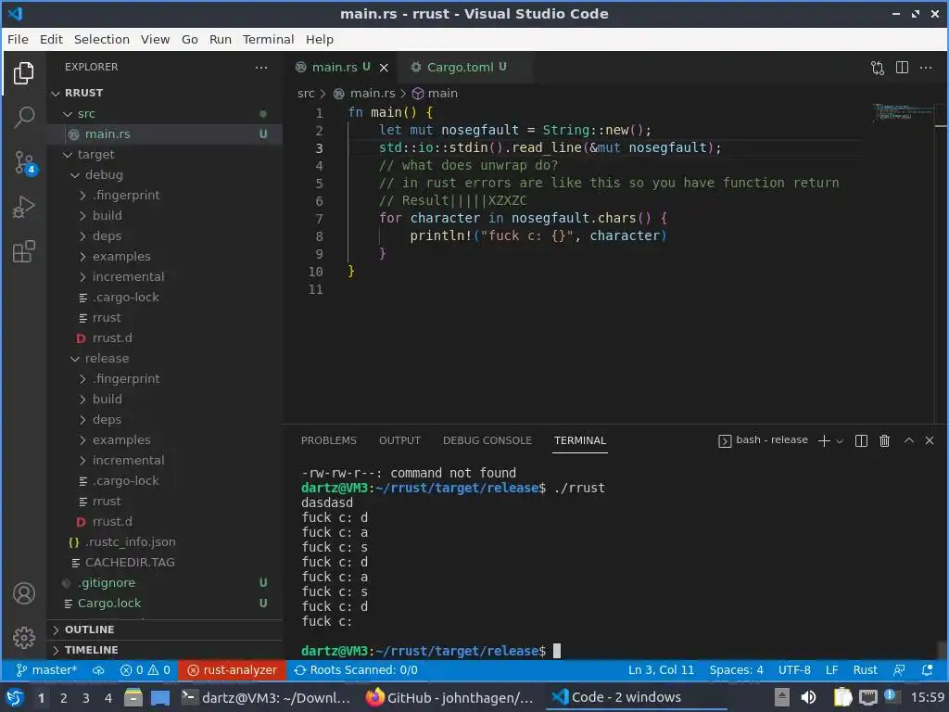Image resolution: width=949 pixels, height=712 pixels.
Task: Click Ln 3, Col 11 position indicator
Action: 661,670
